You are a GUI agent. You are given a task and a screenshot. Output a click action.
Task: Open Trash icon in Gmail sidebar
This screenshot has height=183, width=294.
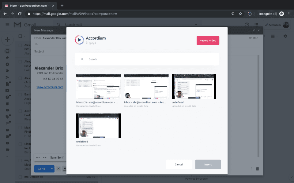tap(7, 104)
